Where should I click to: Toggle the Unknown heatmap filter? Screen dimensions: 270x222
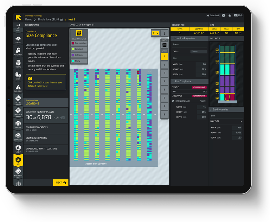pos(79,55)
